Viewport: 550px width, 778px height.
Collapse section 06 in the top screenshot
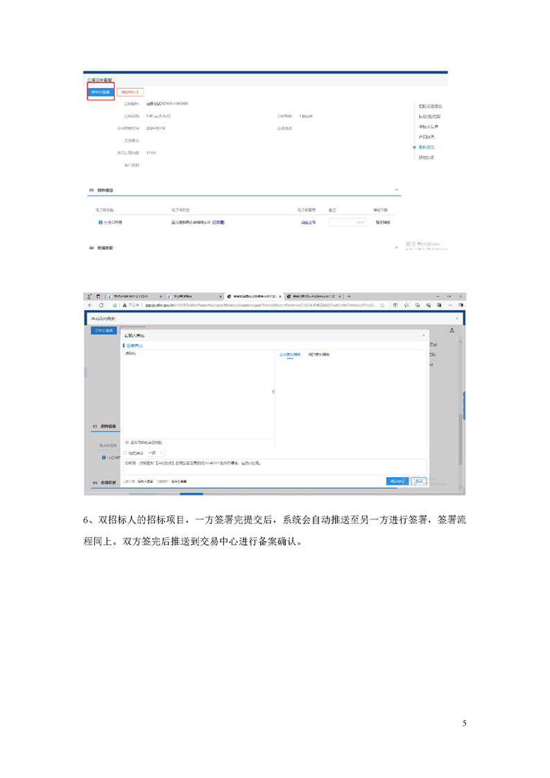coord(397,248)
